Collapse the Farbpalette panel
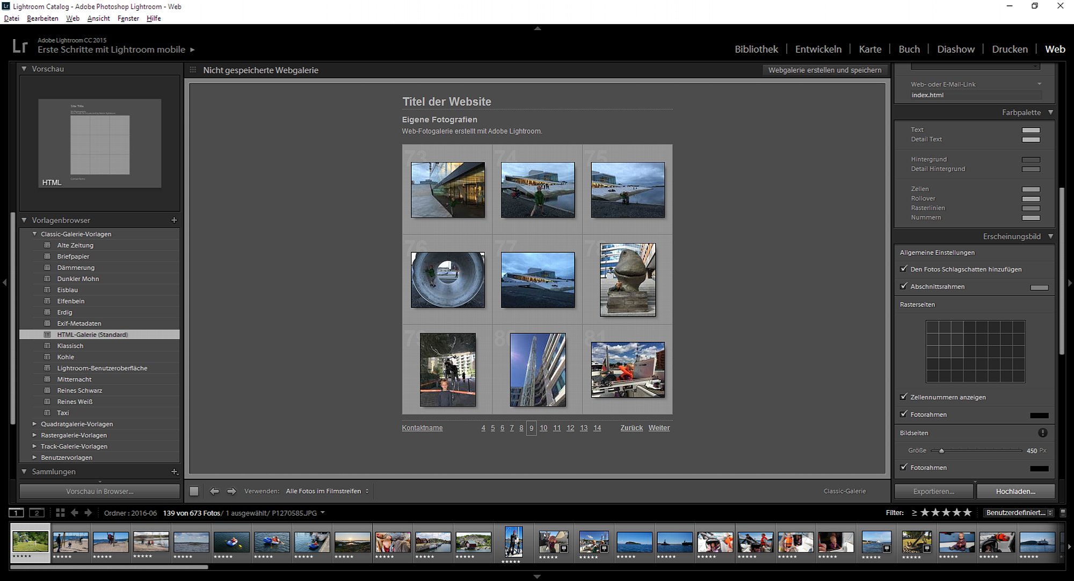The width and height of the screenshot is (1074, 581). [1051, 112]
